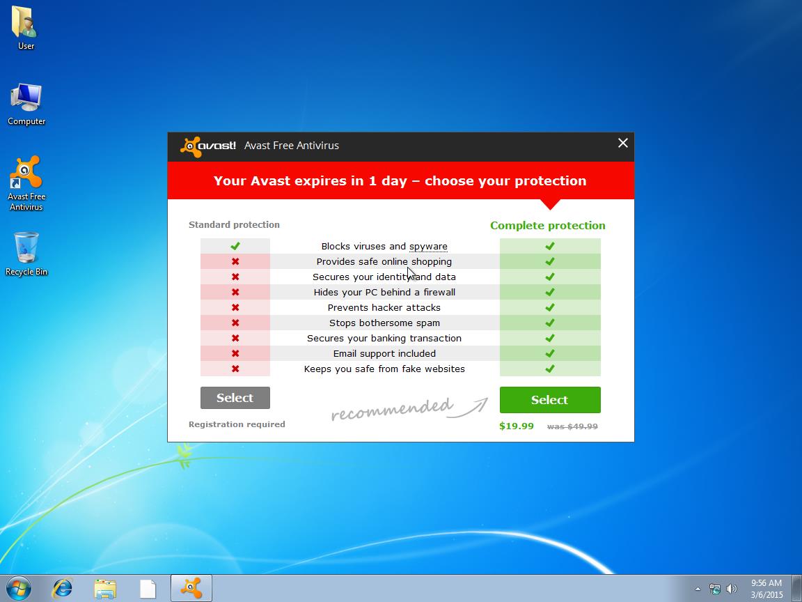
Task: Click red X for Secures your banking transaction
Action: (x=235, y=339)
